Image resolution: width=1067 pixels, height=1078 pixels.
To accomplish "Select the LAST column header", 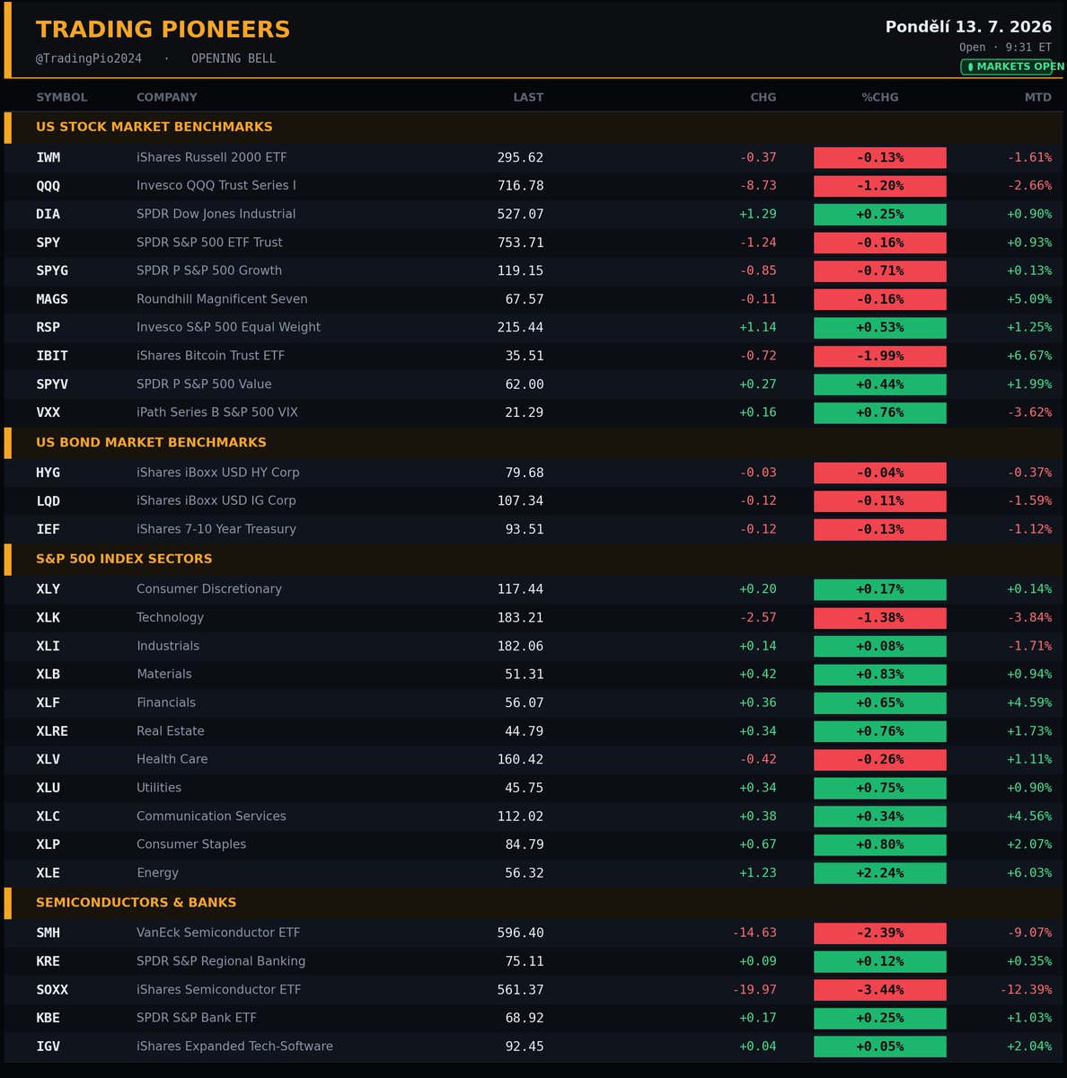I will [528, 97].
